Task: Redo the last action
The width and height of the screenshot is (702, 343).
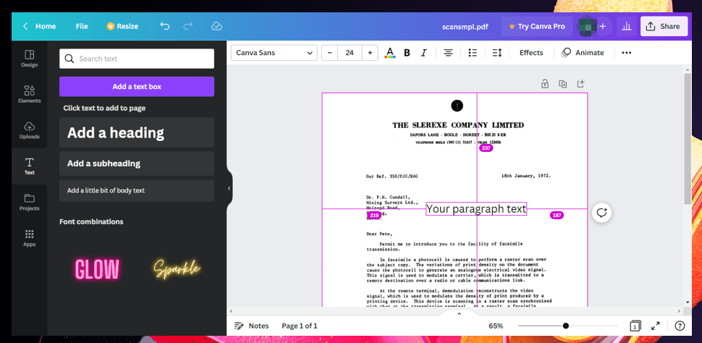Action: (x=188, y=27)
